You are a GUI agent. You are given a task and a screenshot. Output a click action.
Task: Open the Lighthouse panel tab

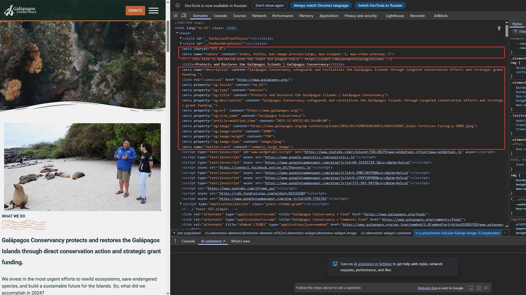click(x=395, y=16)
